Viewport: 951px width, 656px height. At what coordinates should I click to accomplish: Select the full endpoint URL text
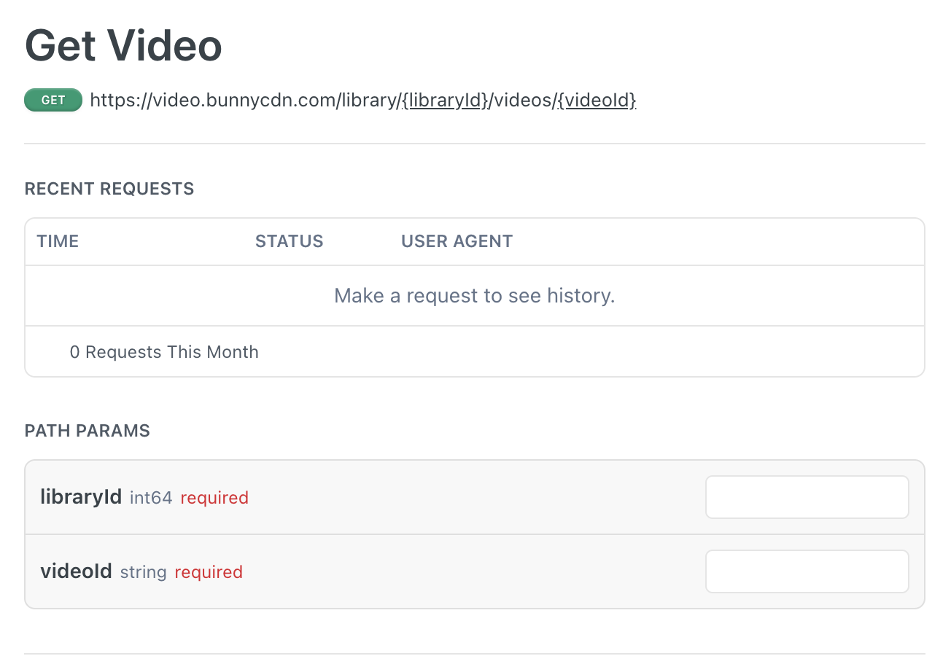pyautogui.click(x=362, y=100)
